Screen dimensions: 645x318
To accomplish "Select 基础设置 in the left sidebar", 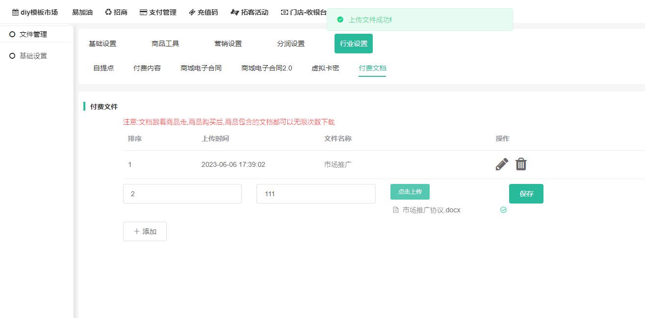I will (33, 56).
